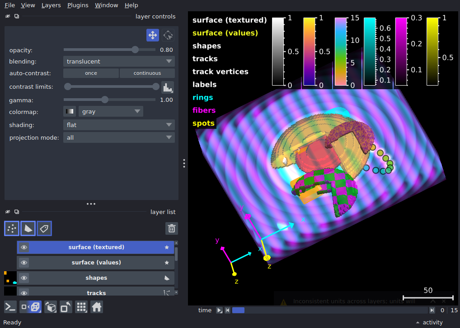Open the Help menu
Screen dimensions: 460x328
(131, 5)
